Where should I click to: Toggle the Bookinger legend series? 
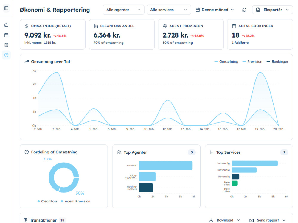[x=277, y=62]
